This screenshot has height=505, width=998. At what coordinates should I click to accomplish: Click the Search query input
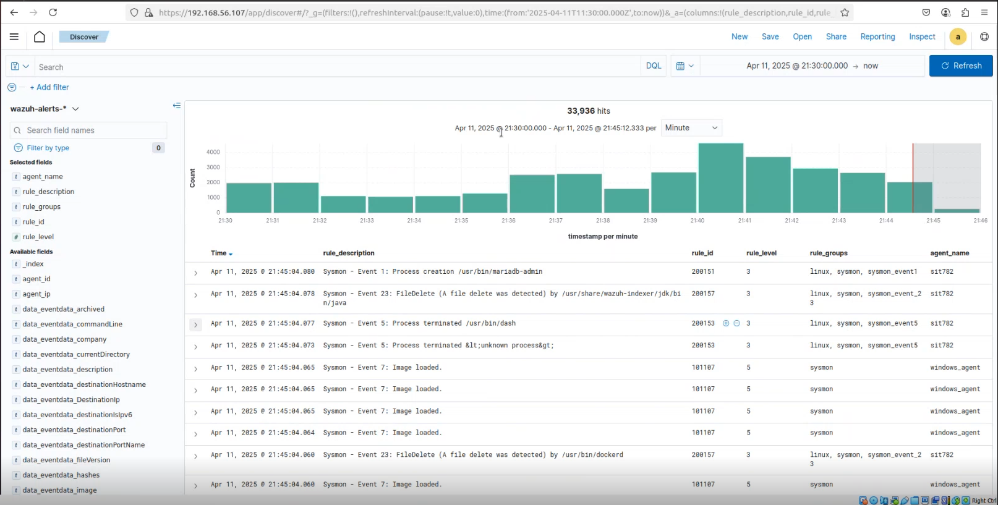coord(337,67)
